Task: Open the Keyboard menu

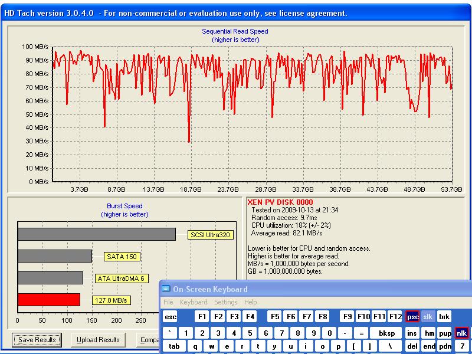Action: [194, 302]
